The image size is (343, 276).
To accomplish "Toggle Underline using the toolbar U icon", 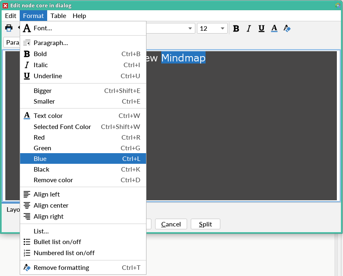I will 261,29.
